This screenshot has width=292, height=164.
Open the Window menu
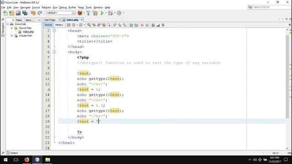(x=98, y=7)
